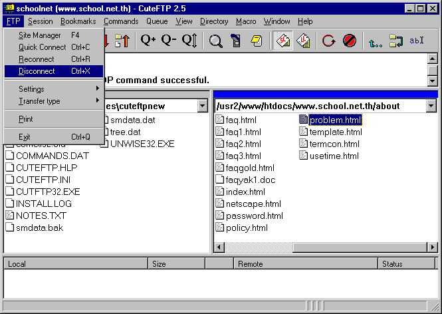442x314 pixels.
Task: Click the Local queue column header
Action: pyautogui.click(x=76, y=264)
